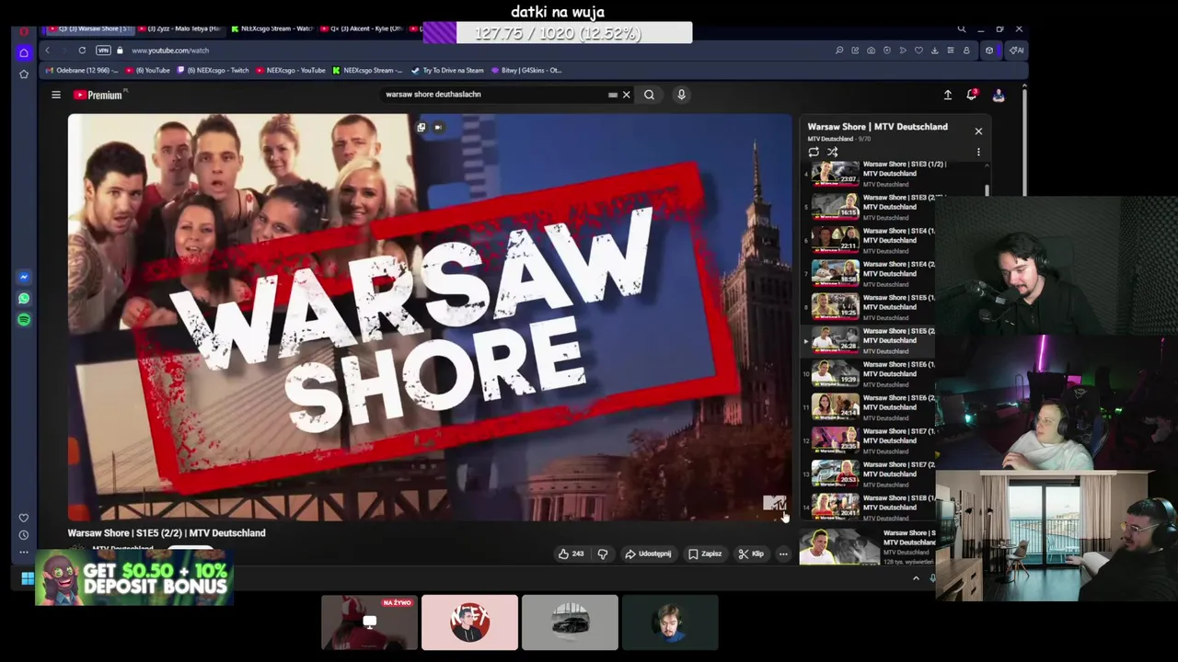Viewport: 1178px width, 662px height.
Task: Open Spotify in the Opera sidebar
Action: (24, 319)
